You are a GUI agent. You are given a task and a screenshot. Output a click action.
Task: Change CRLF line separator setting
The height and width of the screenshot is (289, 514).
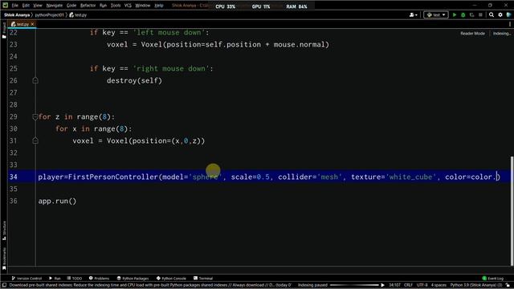[x=408, y=285]
